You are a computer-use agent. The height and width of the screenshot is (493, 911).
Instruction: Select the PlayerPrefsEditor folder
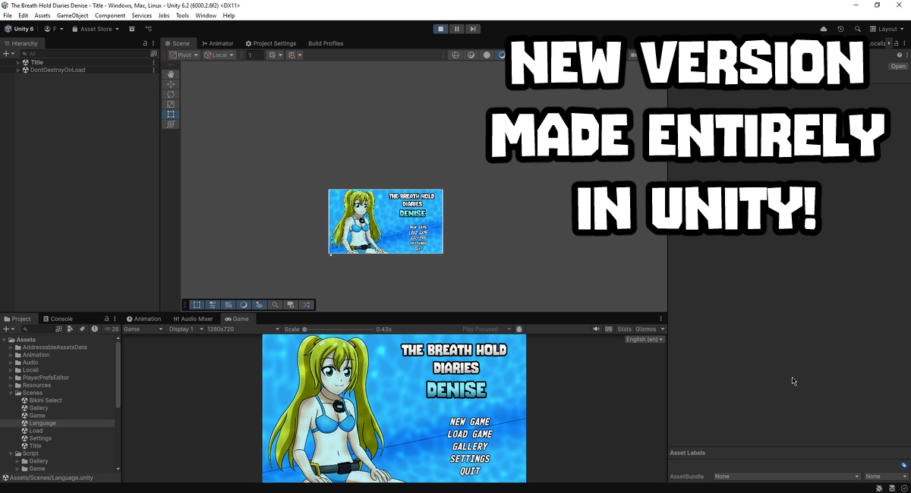[x=46, y=378]
